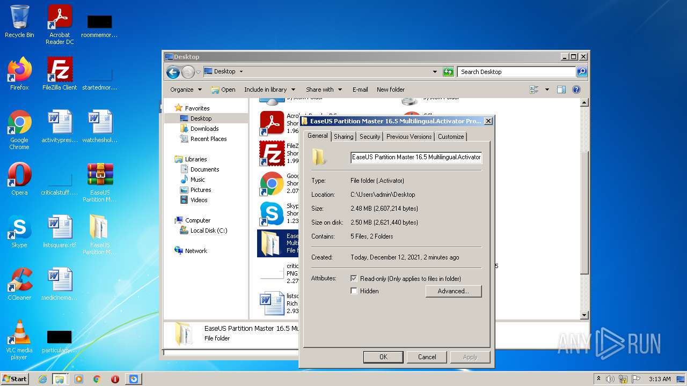Click Chrome icon in taskbar
Screen dimensions: 687x386
(x=97, y=379)
